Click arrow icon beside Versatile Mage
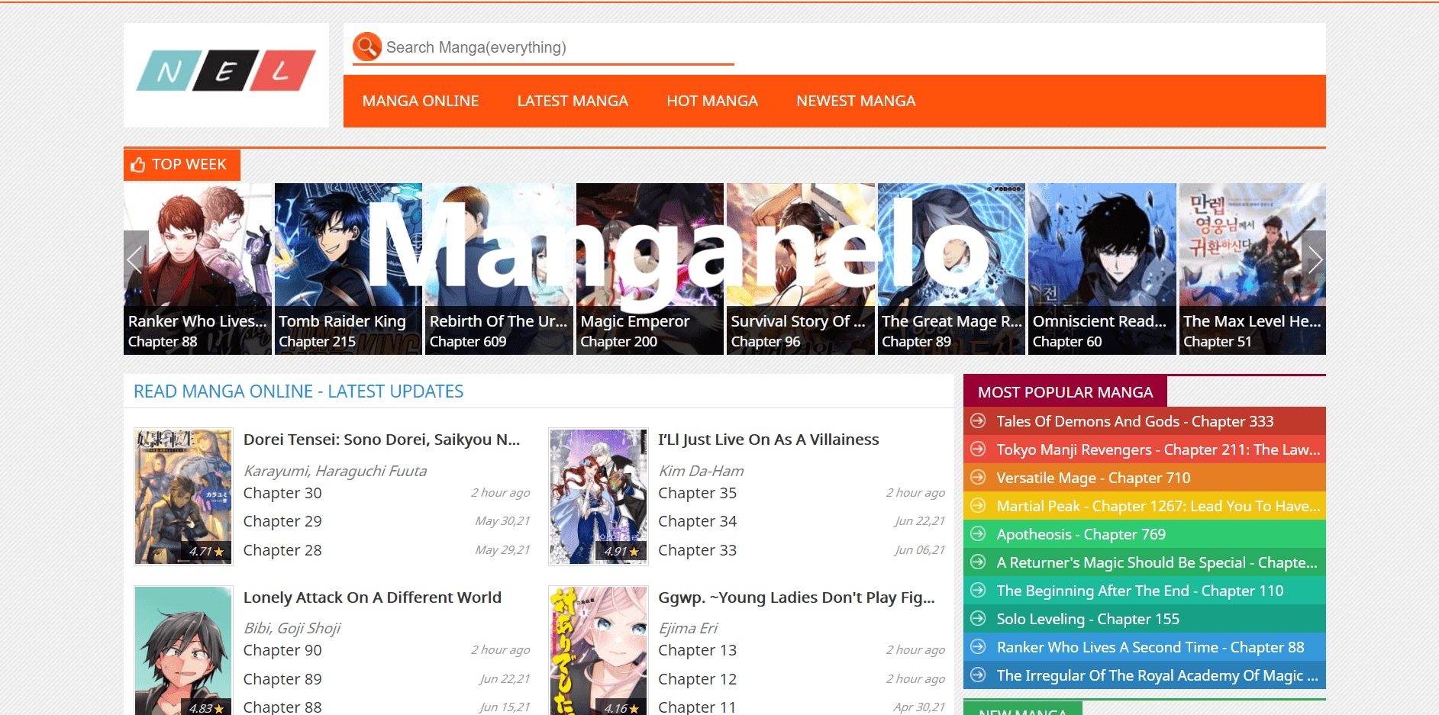The height and width of the screenshot is (715, 1439). tap(977, 477)
